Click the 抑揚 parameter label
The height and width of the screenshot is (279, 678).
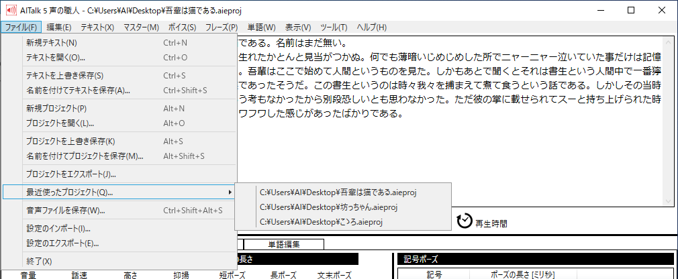coord(181,275)
